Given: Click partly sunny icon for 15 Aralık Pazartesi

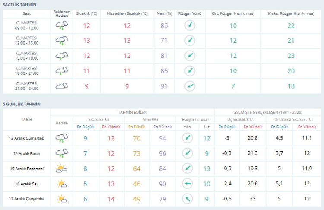Looking at the screenshot, I should (x=61, y=169).
